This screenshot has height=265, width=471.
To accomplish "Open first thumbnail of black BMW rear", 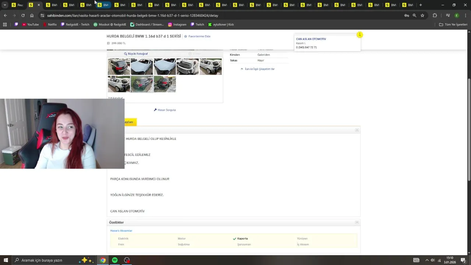I will click(x=119, y=67).
